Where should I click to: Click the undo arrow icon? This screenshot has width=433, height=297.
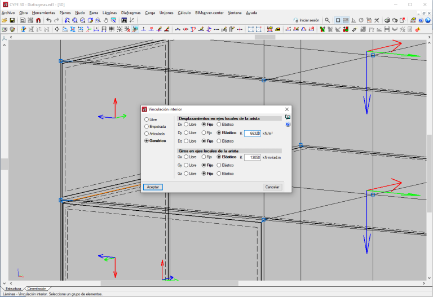click(x=49, y=20)
